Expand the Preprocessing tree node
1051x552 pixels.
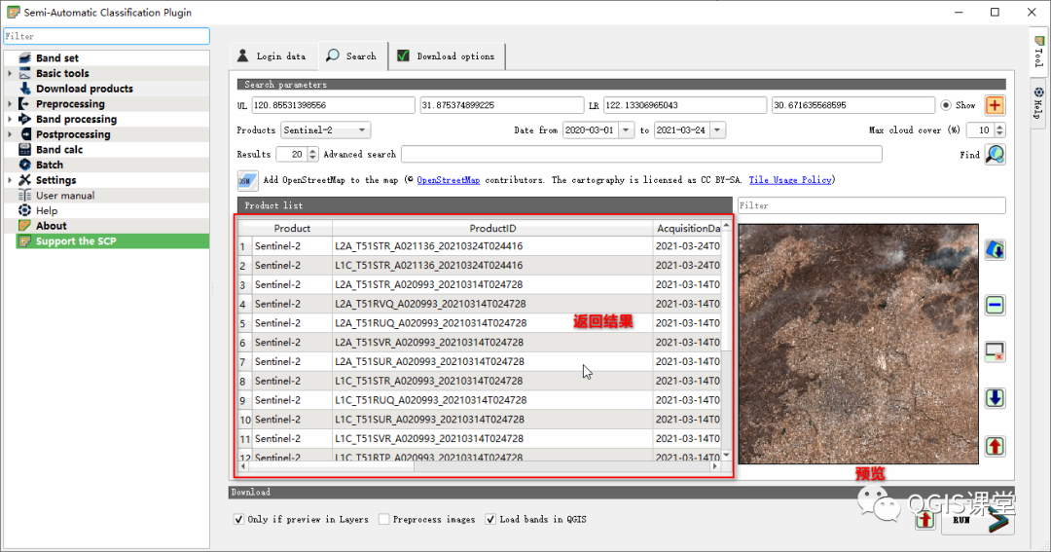point(10,104)
